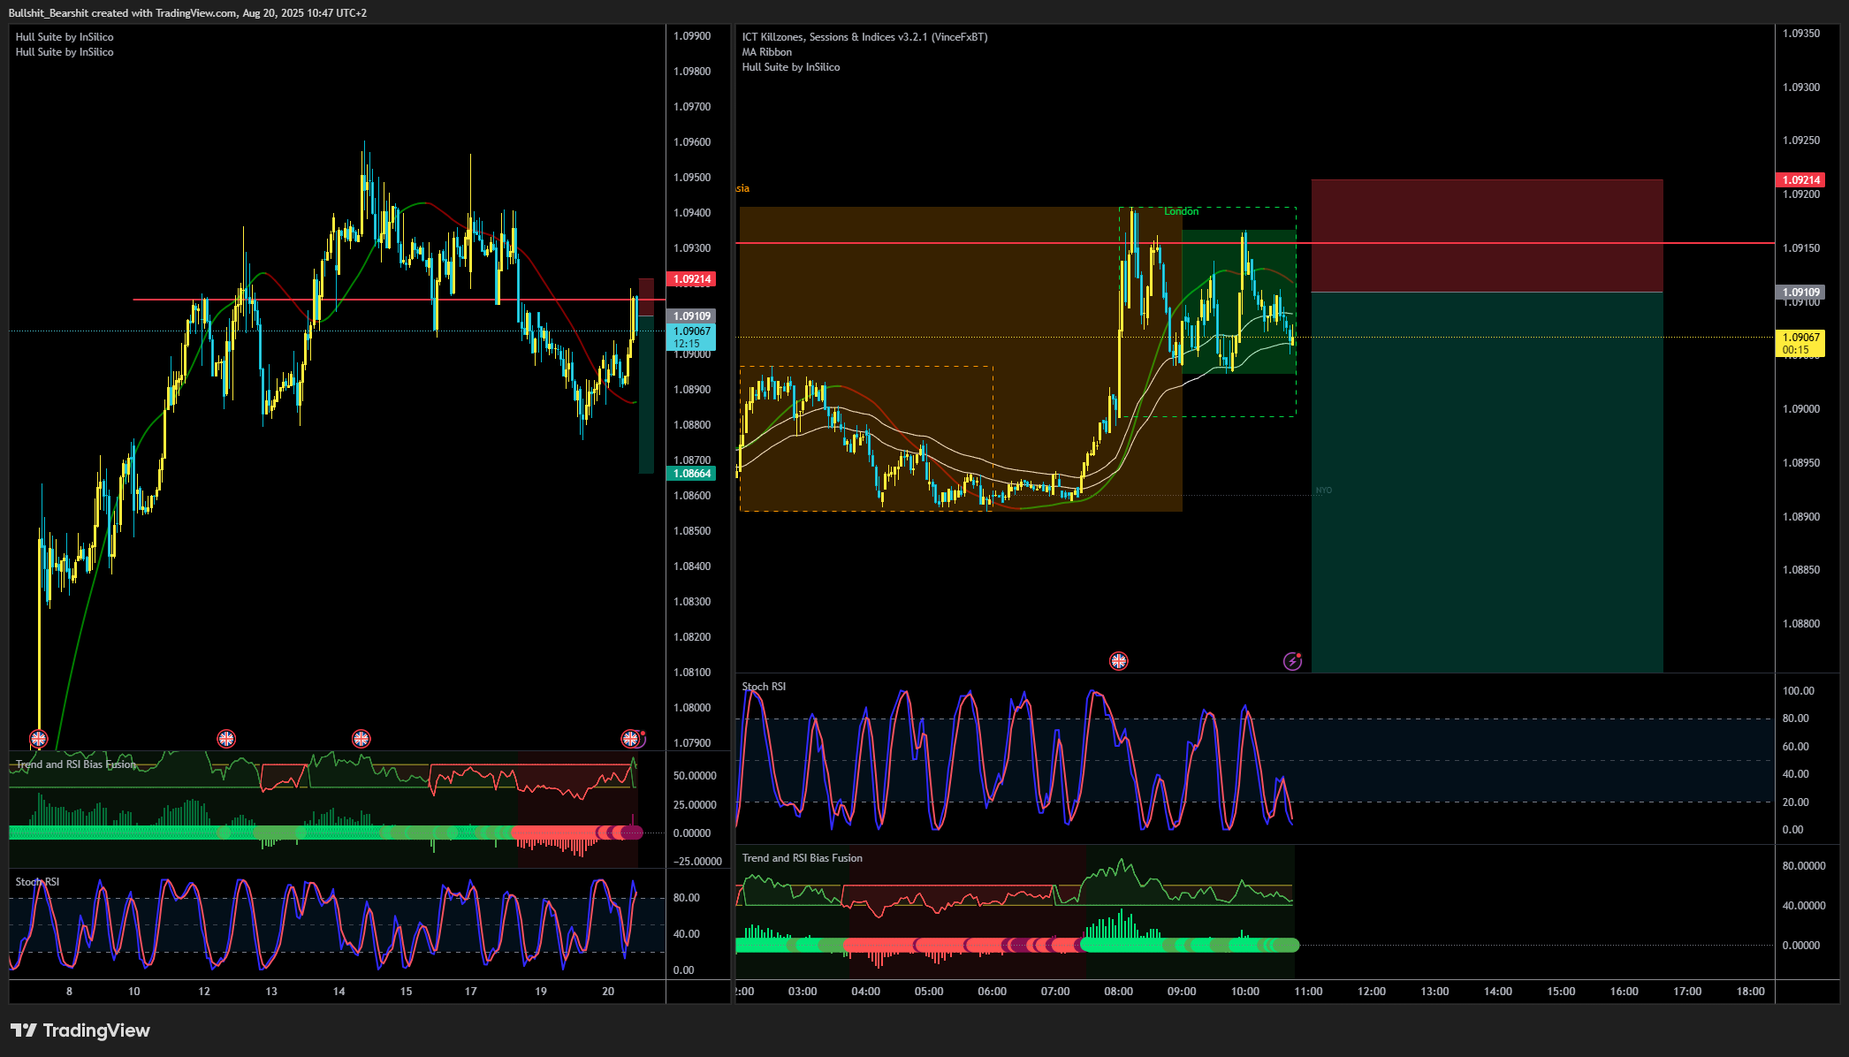Click the 1.09350 tick on right price axis
The height and width of the screenshot is (1057, 1849).
tap(1801, 34)
